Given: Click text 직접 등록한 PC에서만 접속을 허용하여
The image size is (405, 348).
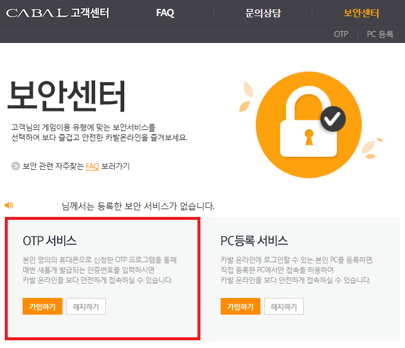Looking at the screenshot, I should pos(277,270).
